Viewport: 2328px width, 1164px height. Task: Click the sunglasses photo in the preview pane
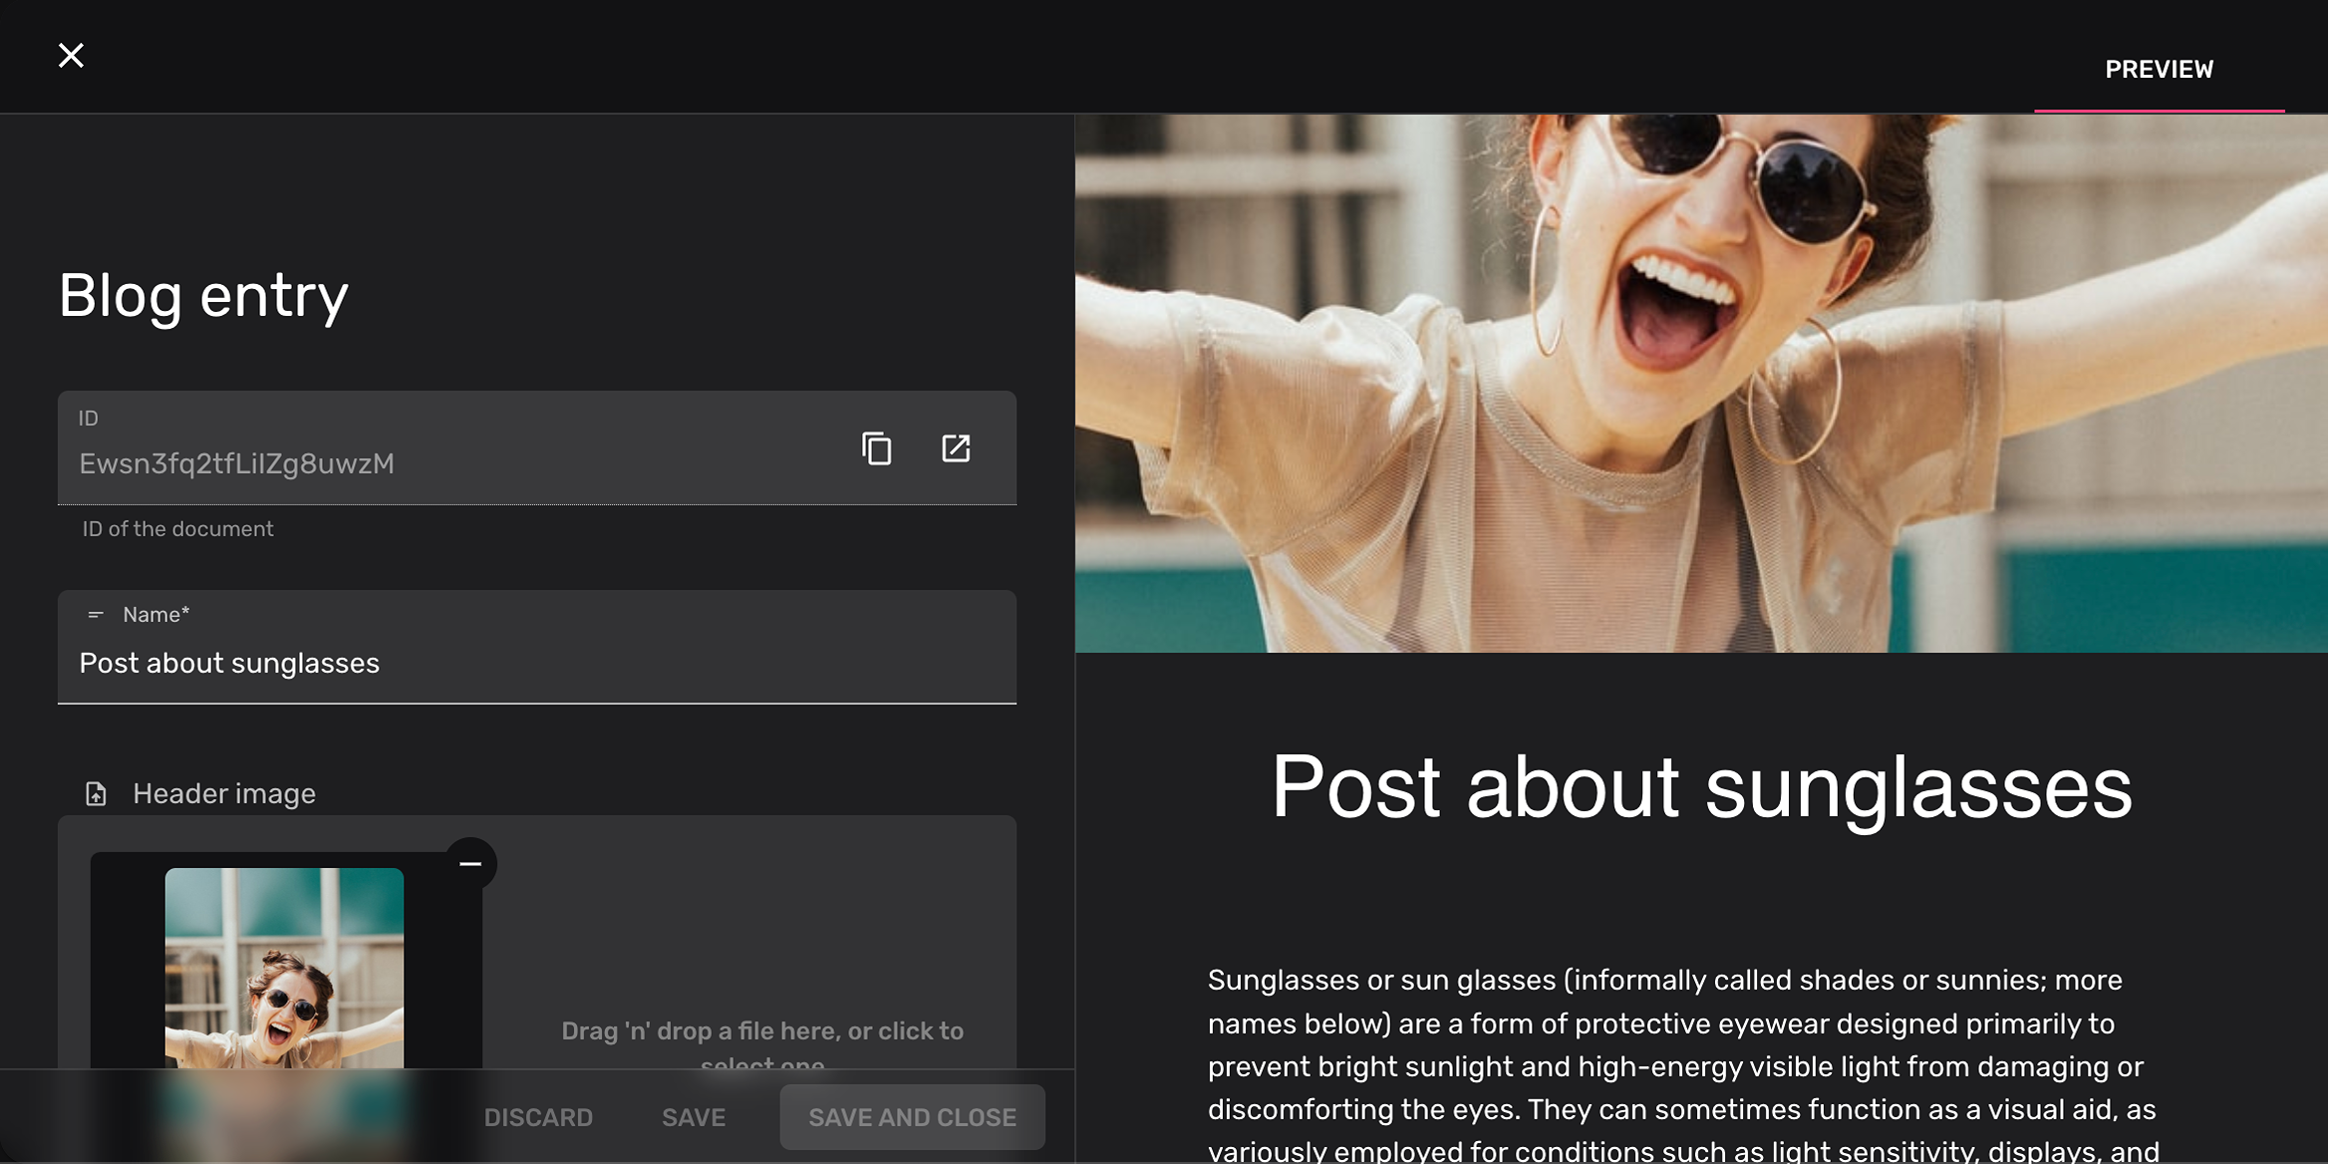(1694, 379)
